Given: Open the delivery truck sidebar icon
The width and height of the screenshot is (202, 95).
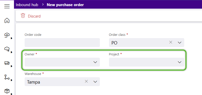Looking at the screenshot, I should 7,63.
